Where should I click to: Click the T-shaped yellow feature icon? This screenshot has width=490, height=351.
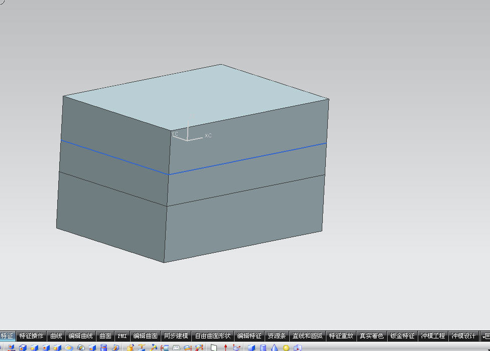(x=142, y=347)
